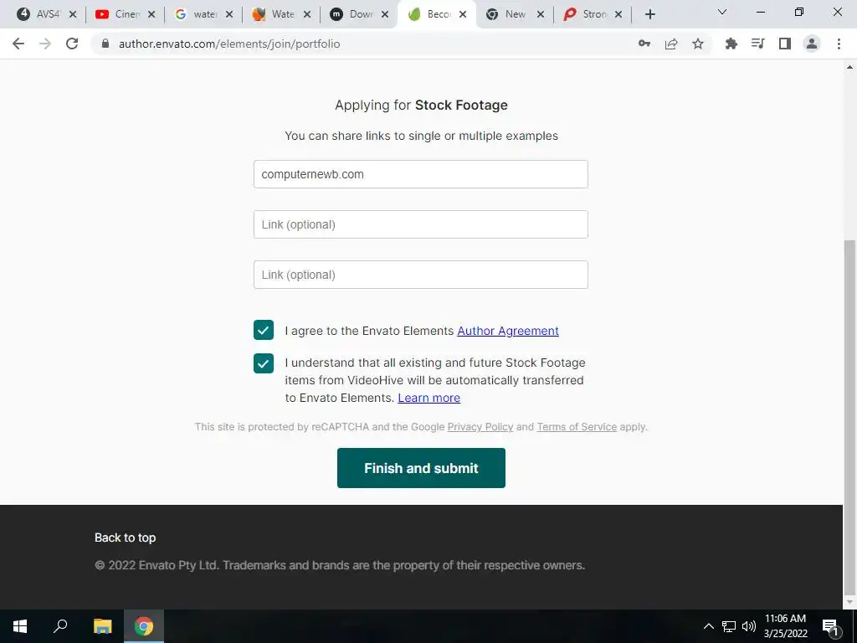
Task: Open saved passwords key icon
Action: tap(644, 44)
